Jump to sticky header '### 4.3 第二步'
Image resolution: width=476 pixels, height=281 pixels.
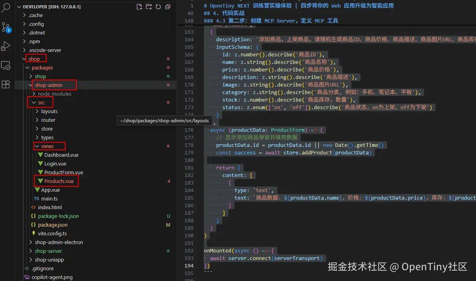[x=271, y=21]
